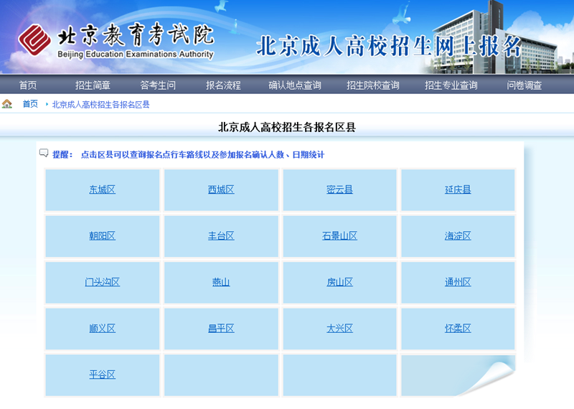
Task: Select the 东城区 district link
Action: coord(102,190)
